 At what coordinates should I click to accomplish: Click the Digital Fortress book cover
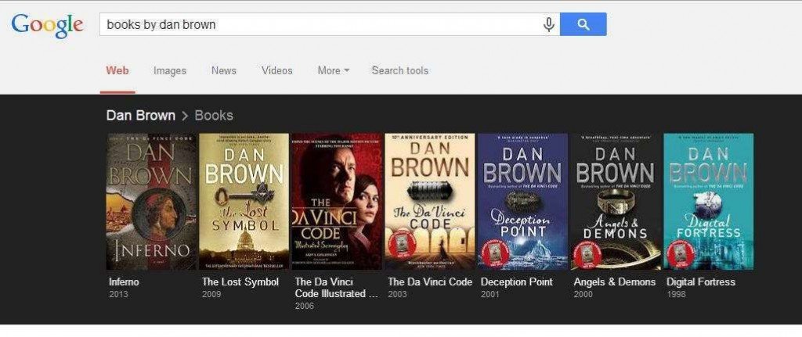click(708, 201)
